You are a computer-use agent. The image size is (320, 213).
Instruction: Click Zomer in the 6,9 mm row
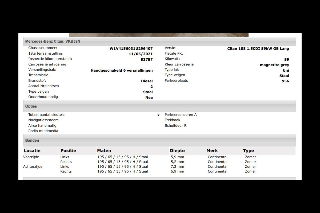(250, 171)
